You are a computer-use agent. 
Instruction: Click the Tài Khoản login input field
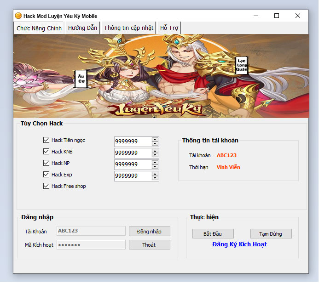91,231
